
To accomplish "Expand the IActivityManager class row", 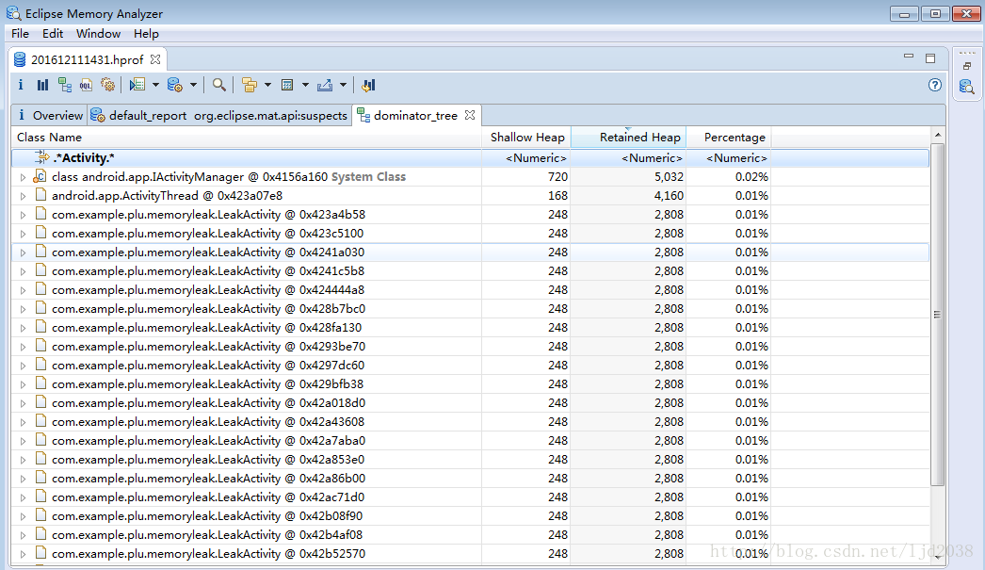I will [x=24, y=177].
